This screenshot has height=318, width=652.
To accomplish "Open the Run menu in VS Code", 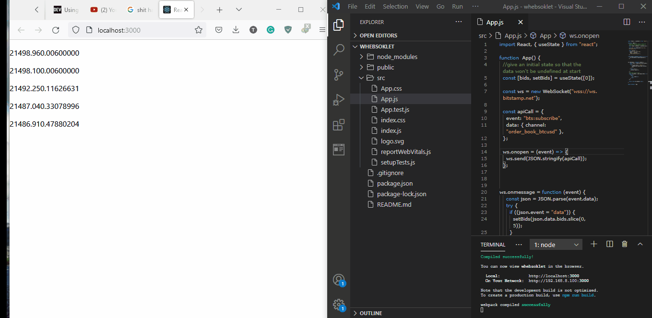I will tap(457, 6).
